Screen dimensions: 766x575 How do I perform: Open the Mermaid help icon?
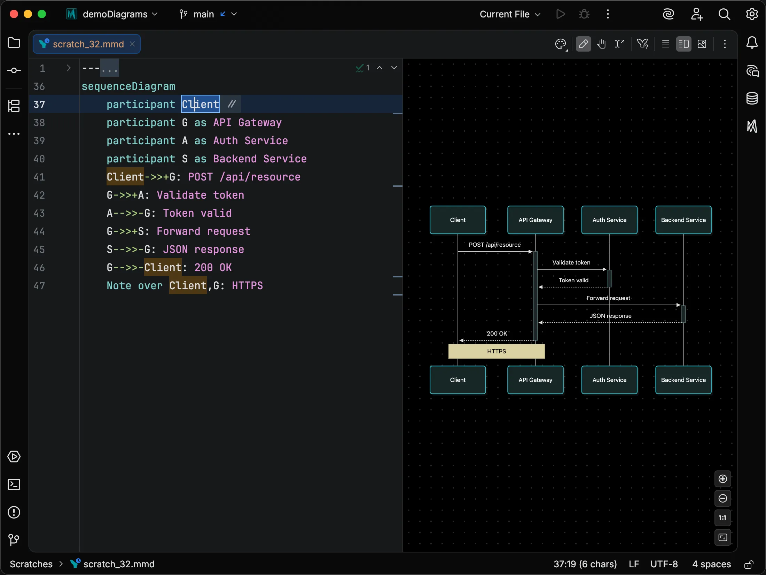click(x=642, y=44)
